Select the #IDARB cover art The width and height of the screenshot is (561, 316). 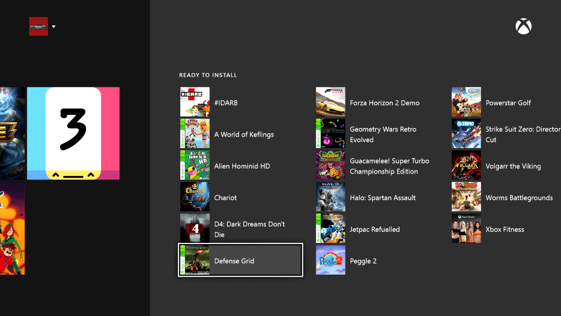pos(195,102)
